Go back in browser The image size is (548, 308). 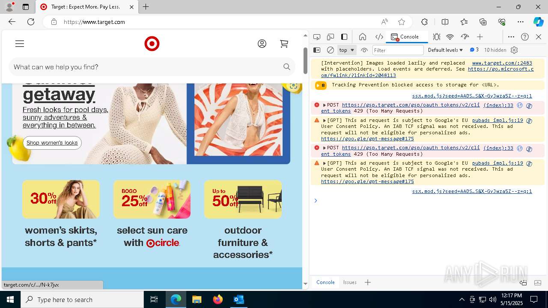click(12, 22)
